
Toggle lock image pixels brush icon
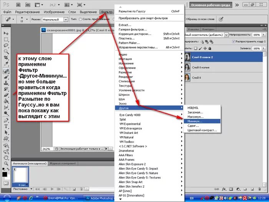click(200, 48)
